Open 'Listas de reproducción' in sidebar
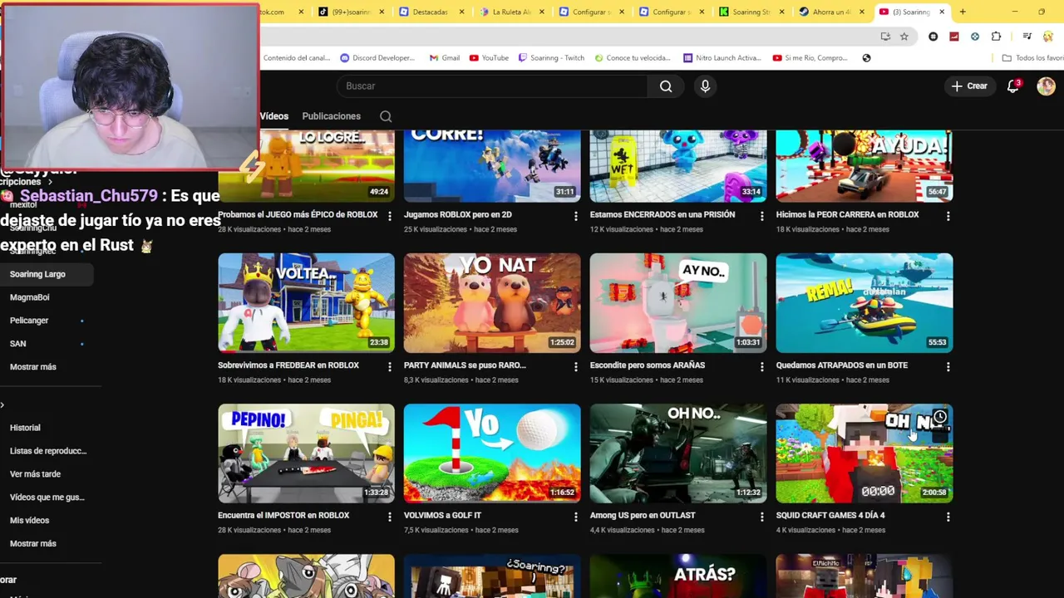The height and width of the screenshot is (598, 1064). click(48, 451)
